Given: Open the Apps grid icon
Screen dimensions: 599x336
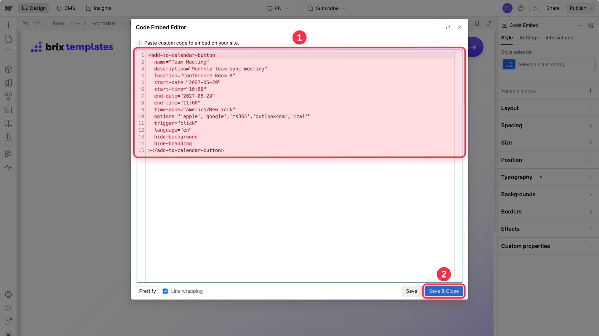Looking at the screenshot, I should coord(8,154).
